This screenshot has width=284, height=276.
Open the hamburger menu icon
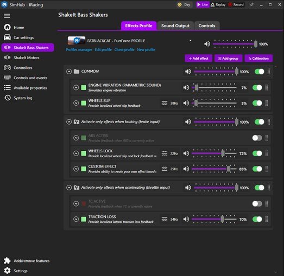pyautogui.click(x=7, y=16)
